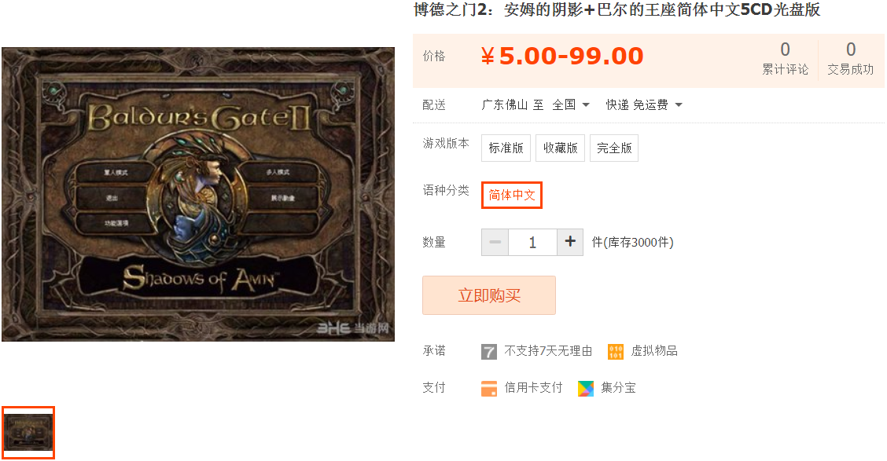Click the 7-day no-return policy icon
The image size is (887, 461).
tap(489, 351)
